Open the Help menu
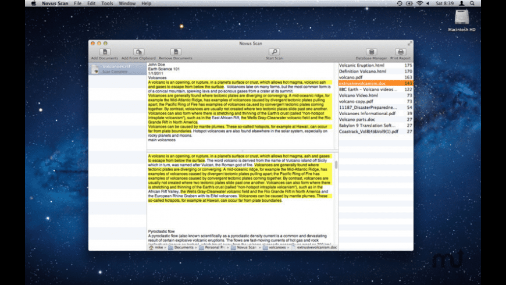Image resolution: width=506 pixels, height=285 pixels. pyautogui.click(x=146, y=3)
